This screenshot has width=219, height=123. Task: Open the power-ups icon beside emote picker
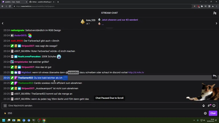point(209,106)
